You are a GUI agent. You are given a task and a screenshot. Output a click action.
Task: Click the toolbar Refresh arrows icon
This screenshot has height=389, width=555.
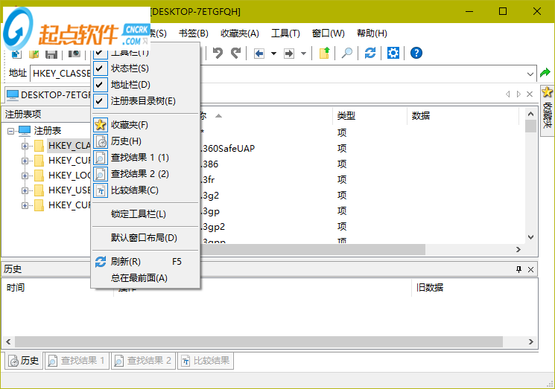pos(370,53)
